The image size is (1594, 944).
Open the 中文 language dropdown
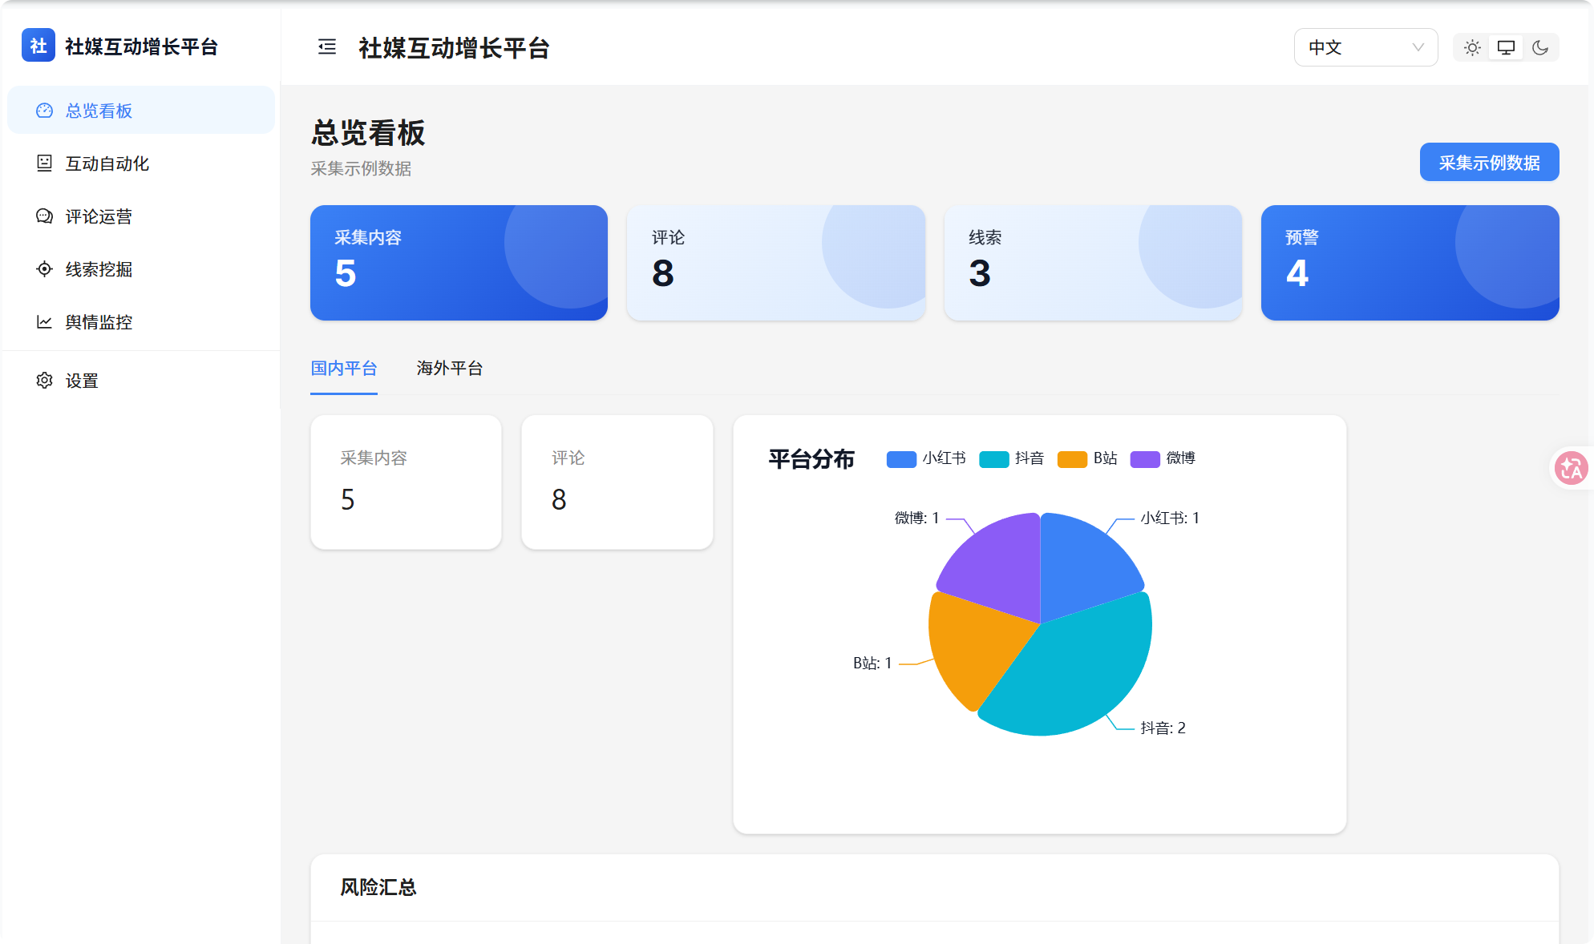tap(1365, 48)
